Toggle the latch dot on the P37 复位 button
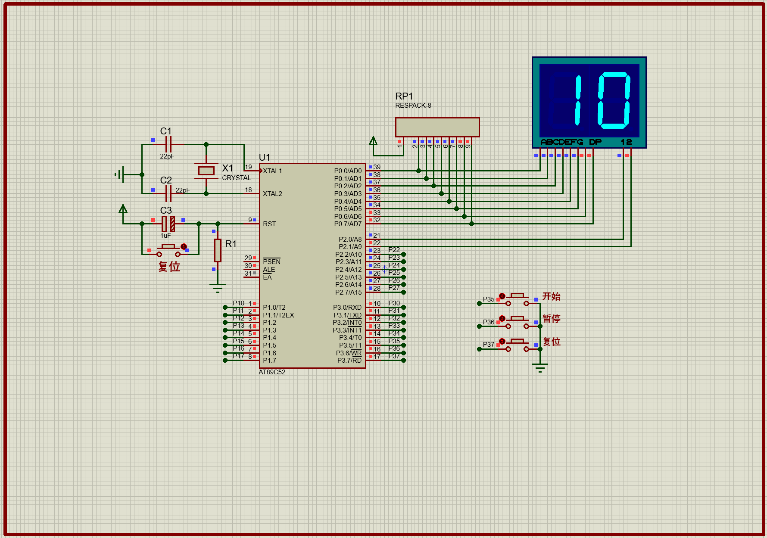This screenshot has height=538, width=767. [502, 341]
